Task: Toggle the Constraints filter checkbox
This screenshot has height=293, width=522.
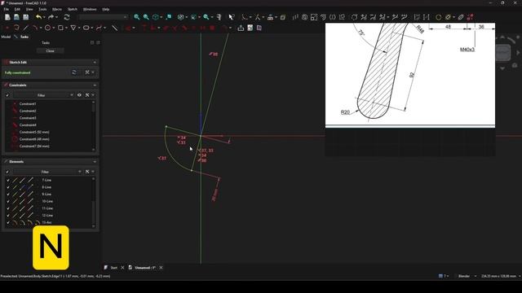Action: point(7,95)
